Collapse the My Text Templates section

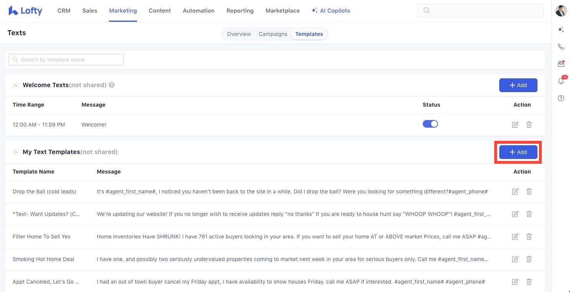(x=16, y=152)
